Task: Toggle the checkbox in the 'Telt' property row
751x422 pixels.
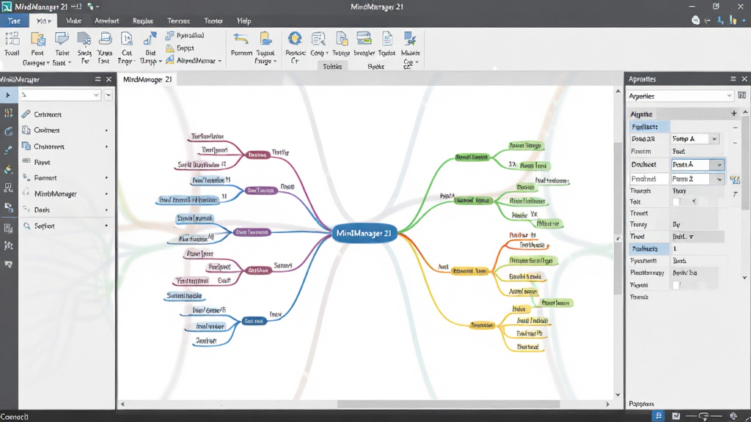Action: tap(675, 202)
